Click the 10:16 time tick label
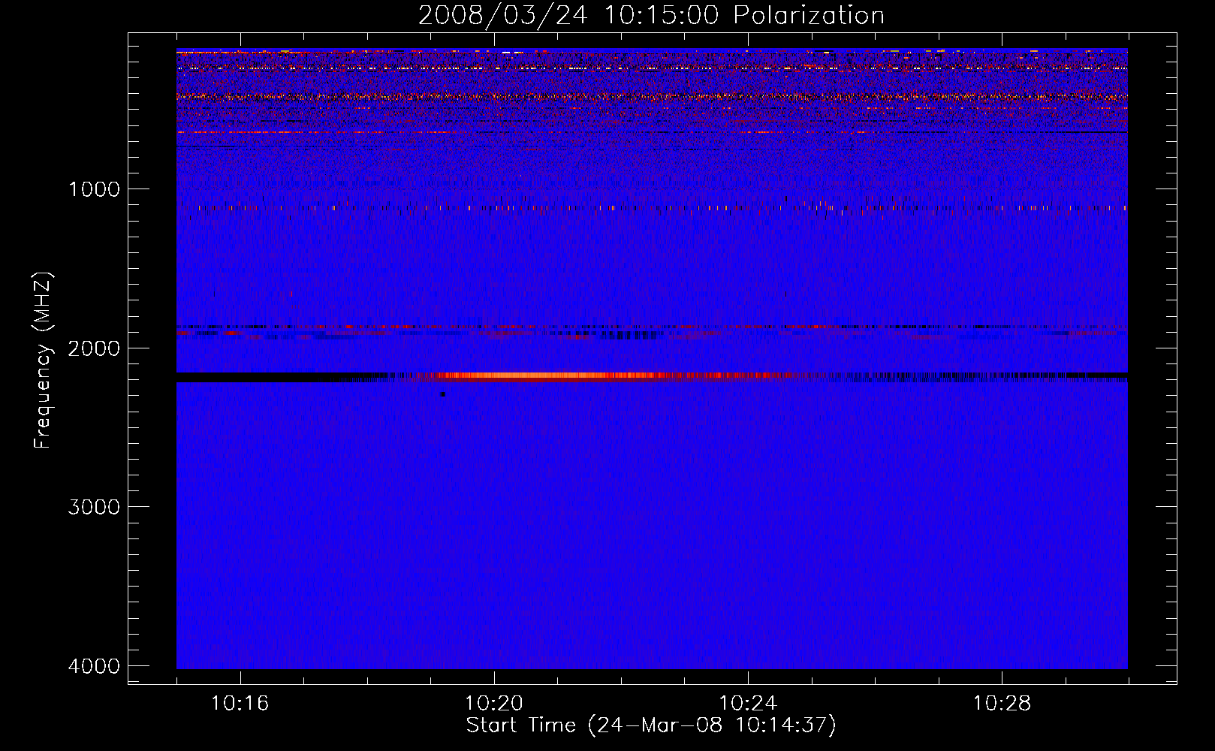The image size is (1215, 751). pyautogui.click(x=240, y=704)
